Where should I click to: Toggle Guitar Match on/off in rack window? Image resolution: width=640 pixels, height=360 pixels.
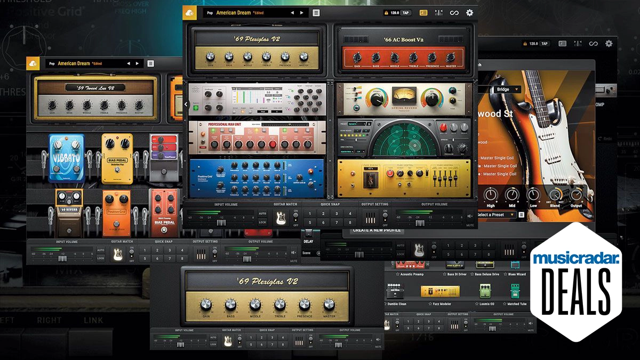[296, 218]
